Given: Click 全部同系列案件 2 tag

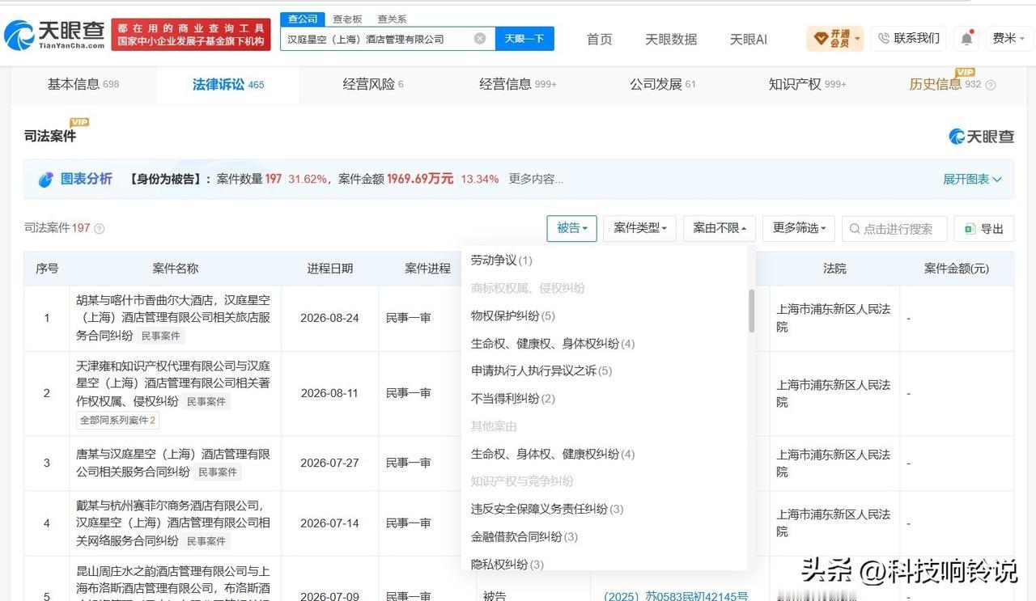Looking at the screenshot, I should pos(117,420).
